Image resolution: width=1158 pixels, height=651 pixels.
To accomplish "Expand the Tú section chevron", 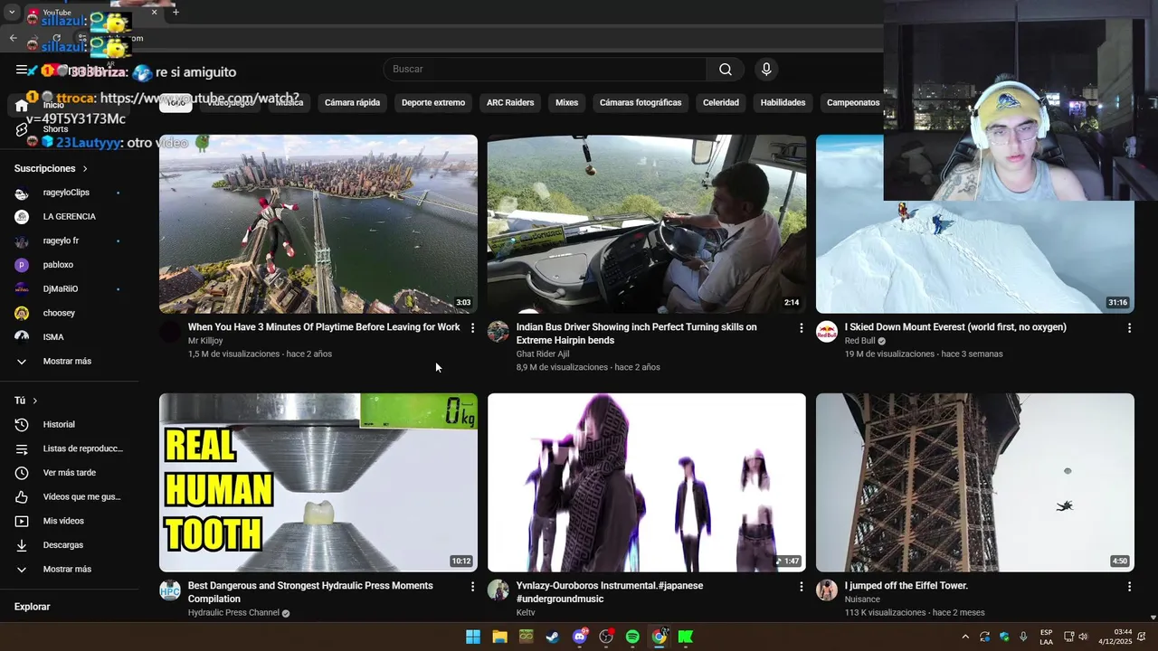I will coord(35,401).
